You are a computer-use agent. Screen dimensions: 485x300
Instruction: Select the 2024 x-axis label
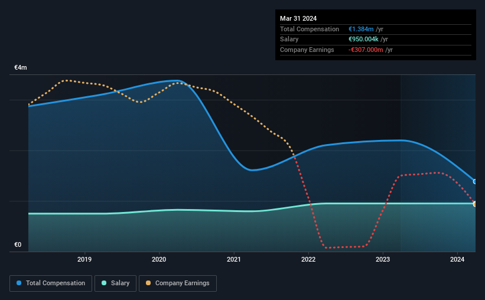click(x=457, y=259)
